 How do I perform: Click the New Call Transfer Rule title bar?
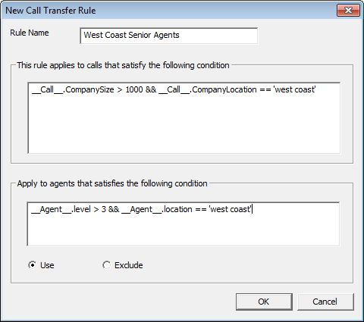[x=167, y=11]
